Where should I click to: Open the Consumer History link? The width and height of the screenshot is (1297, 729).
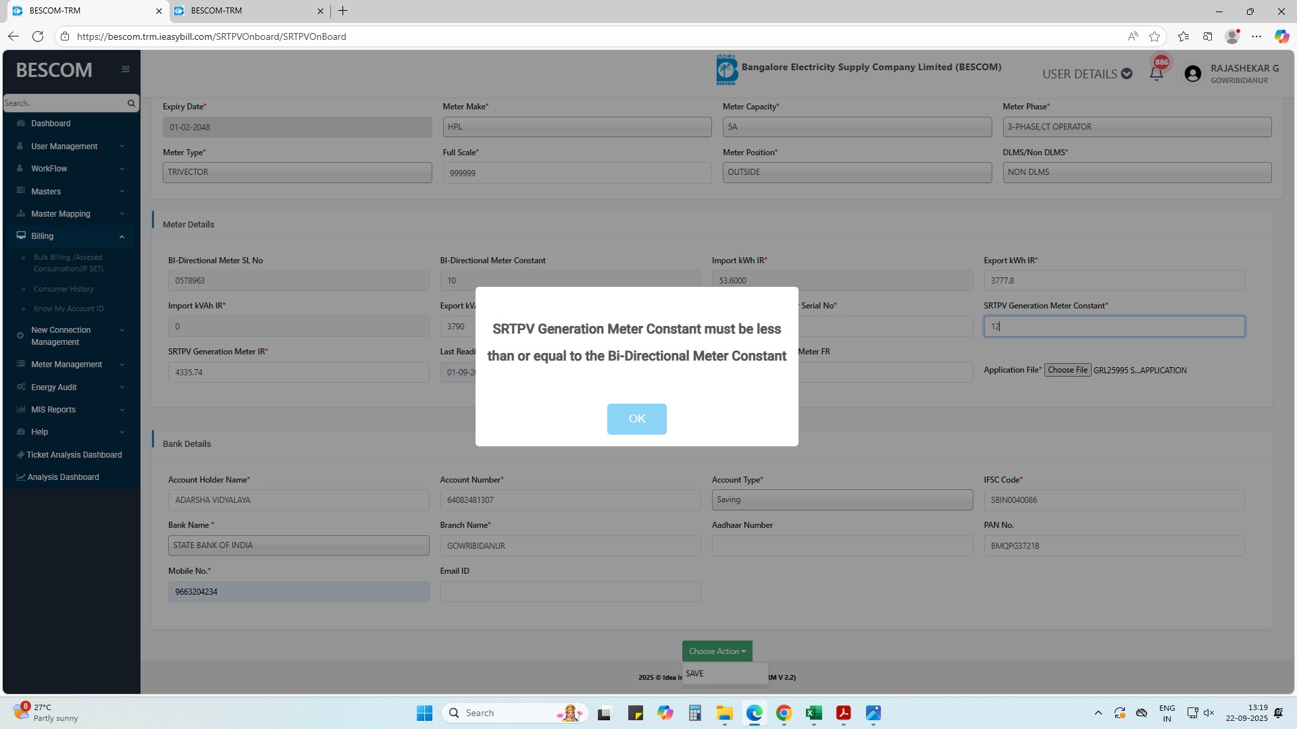[x=63, y=289]
